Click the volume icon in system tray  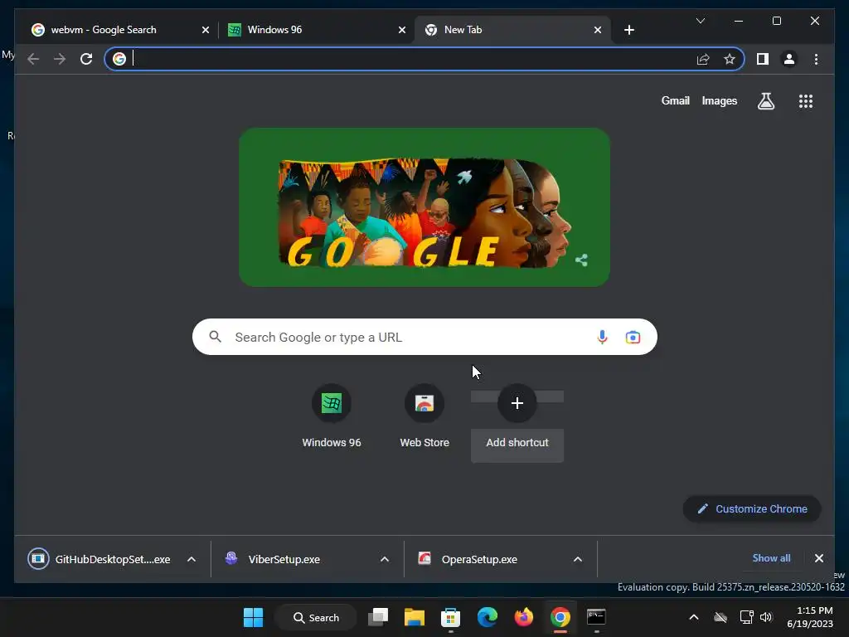[x=766, y=617]
